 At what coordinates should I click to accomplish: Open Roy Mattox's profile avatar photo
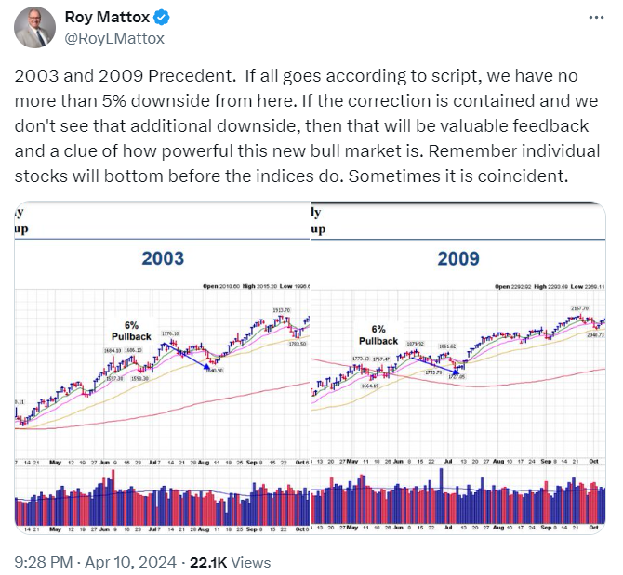[33, 26]
